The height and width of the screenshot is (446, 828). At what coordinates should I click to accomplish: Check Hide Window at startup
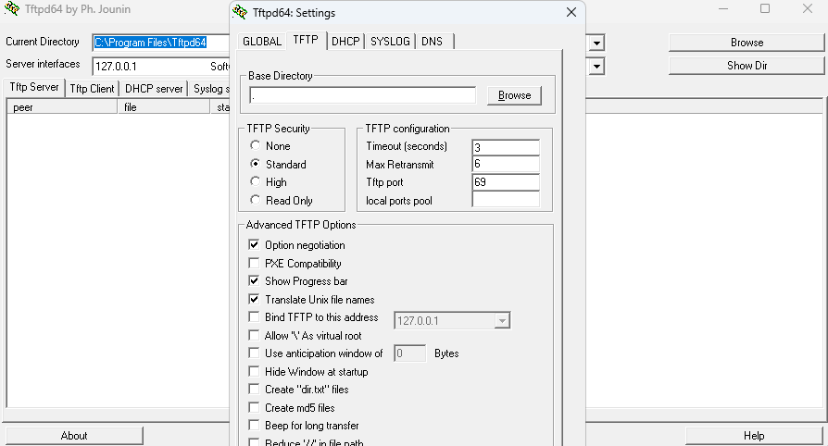pos(254,372)
